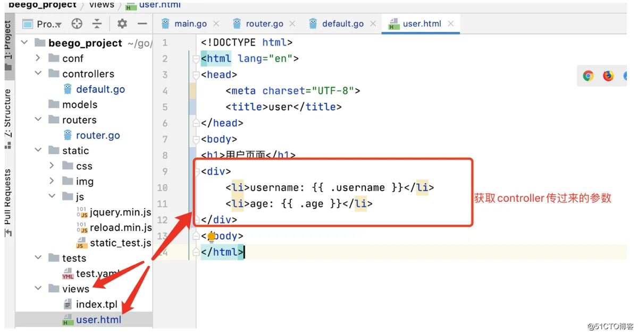
Task: Click the YML icon of test.yaml
Action: 68,274
